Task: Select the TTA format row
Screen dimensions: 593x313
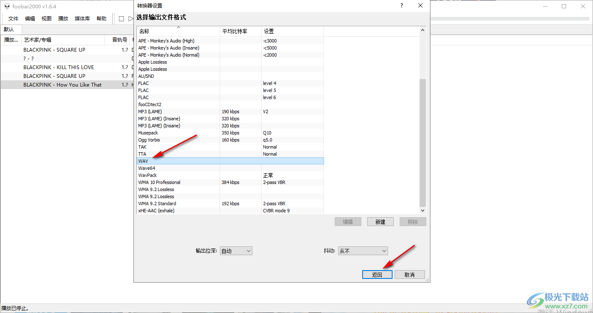Action: click(x=230, y=154)
